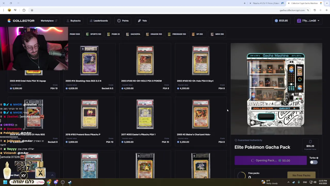Close the Collector Crypt browser tab
Image resolution: width=330 pixels, height=186 pixels.
pos(288,3)
